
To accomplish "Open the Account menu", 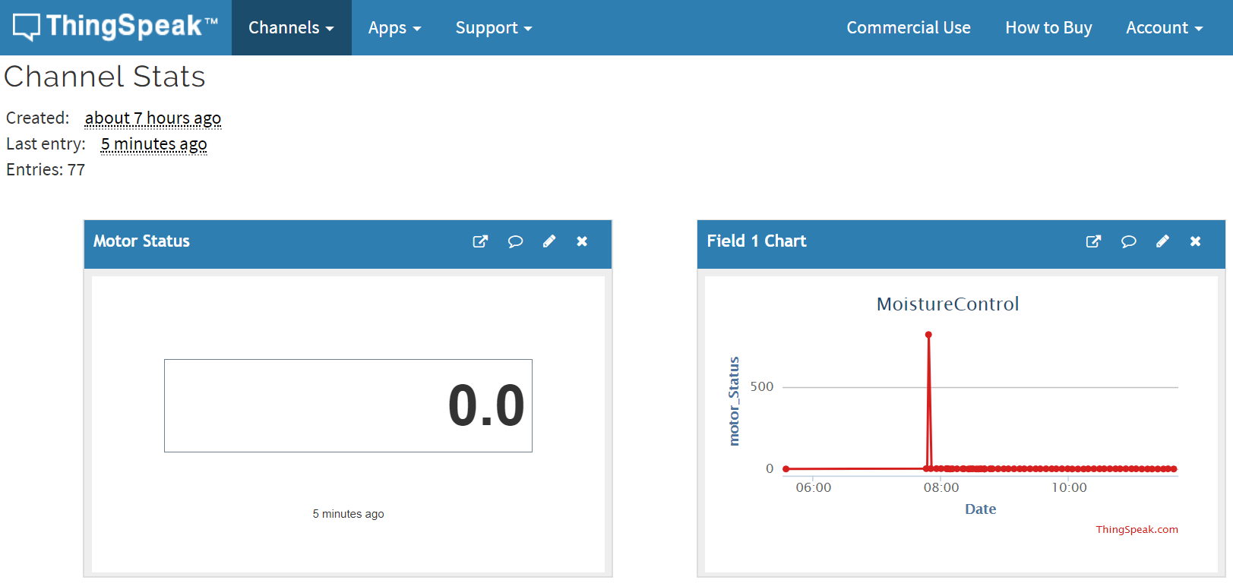I will click(x=1164, y=27).
